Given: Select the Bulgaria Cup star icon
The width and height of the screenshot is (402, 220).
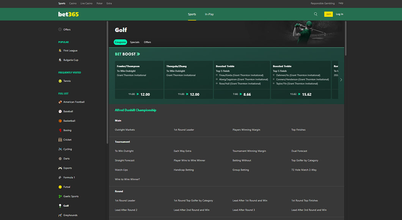Looking at the screenshot, I should click(x=60, y=60).
